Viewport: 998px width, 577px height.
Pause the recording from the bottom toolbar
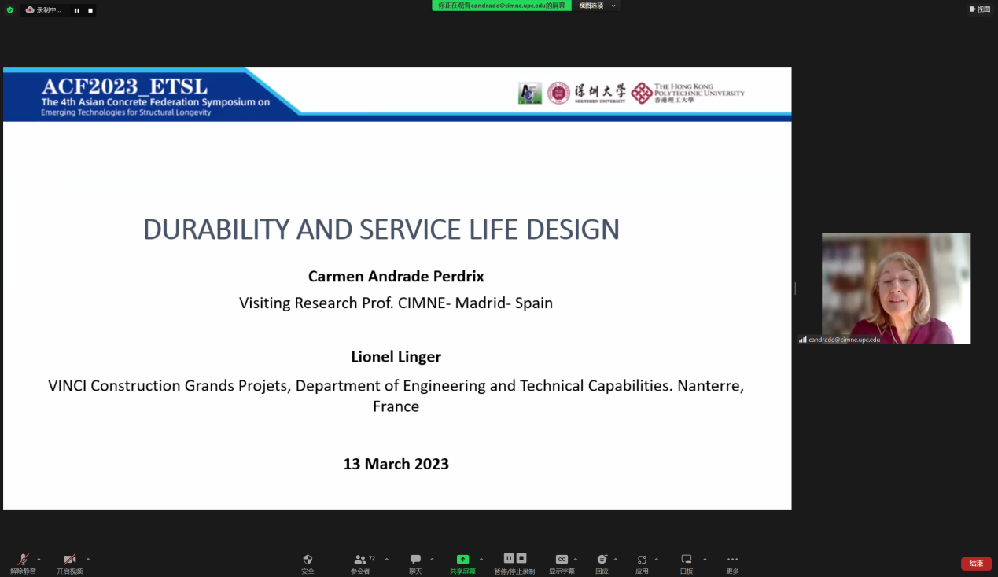(509, 558)
